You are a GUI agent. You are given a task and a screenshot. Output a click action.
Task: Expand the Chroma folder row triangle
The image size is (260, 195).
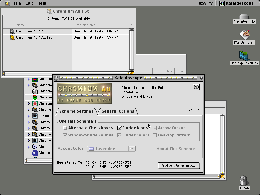pyautogui.click(x=29, y=110)
